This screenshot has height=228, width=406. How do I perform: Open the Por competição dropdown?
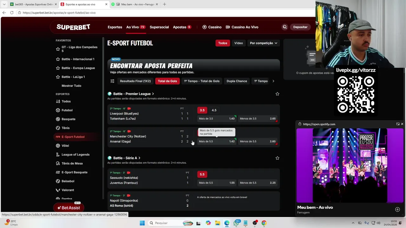pyautogui.click(x=263, y=43)
